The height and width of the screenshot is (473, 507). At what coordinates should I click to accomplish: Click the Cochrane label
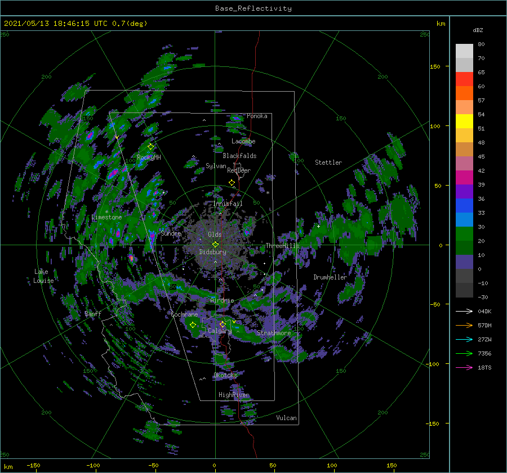point(184,314)
